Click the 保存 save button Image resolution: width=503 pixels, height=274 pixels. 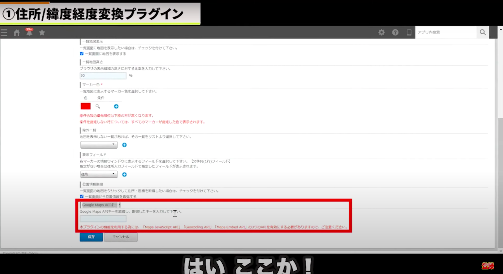91,237
